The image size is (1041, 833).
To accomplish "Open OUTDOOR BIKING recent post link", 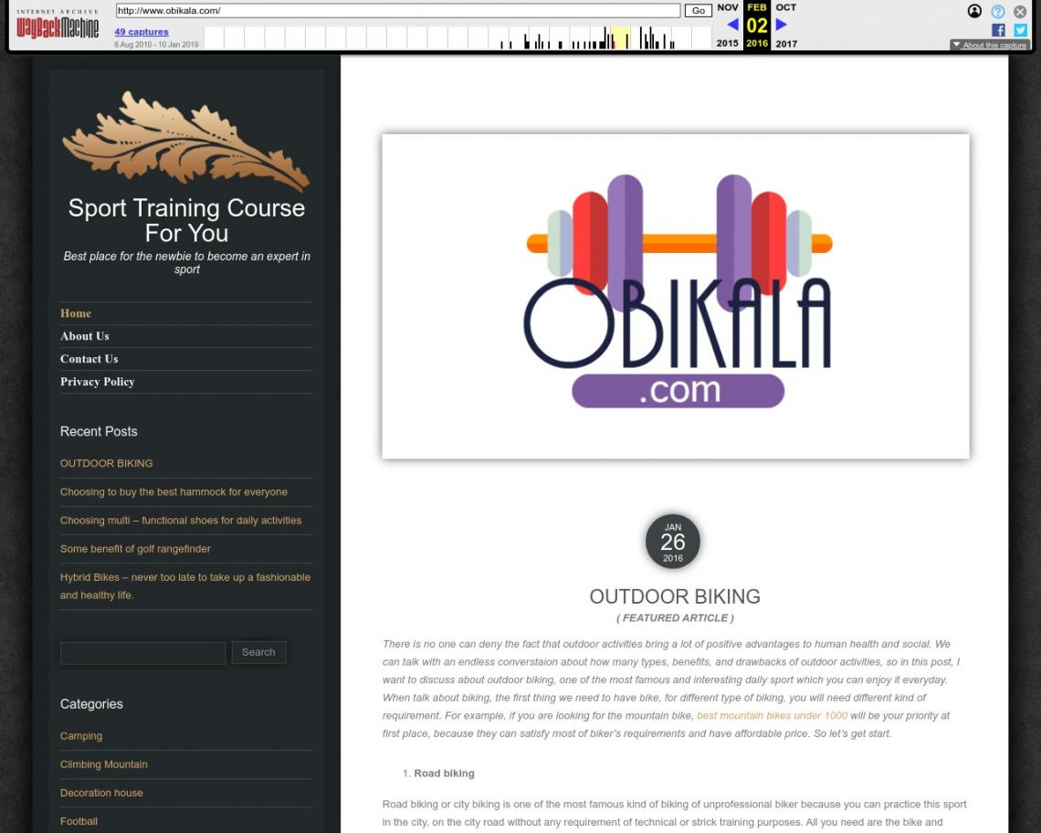I will [x=106, y=463].
